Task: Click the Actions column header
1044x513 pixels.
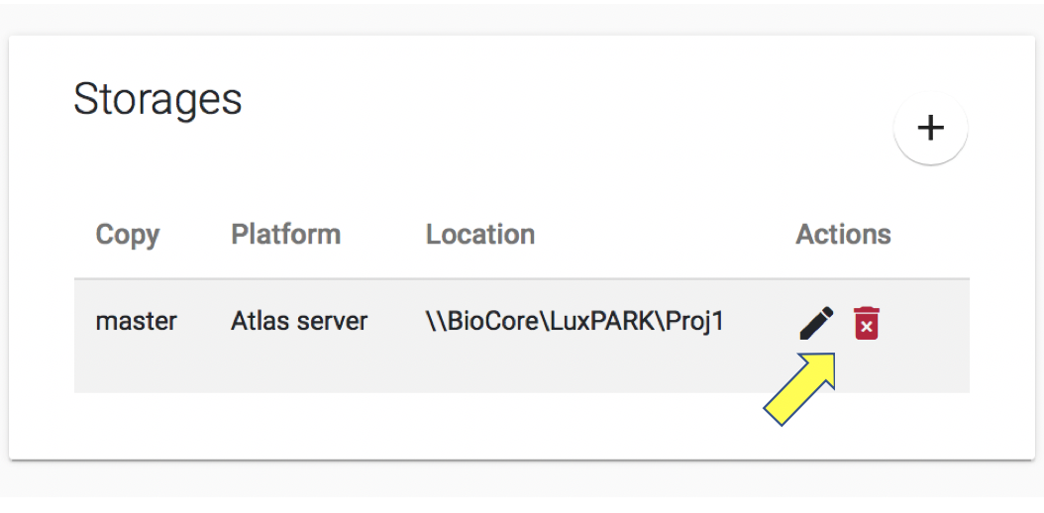Action: pyautogui.click(x=843, y=235)
